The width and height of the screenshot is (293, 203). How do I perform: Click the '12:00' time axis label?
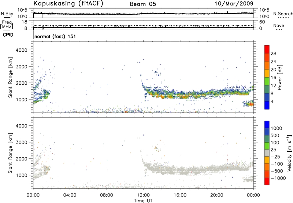coord(143,195)
